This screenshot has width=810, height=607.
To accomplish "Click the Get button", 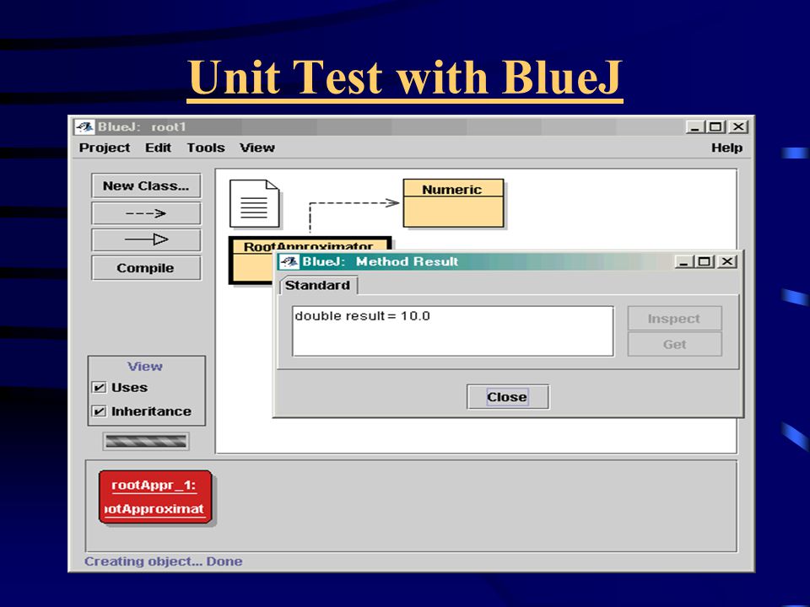I will [674, 344].
